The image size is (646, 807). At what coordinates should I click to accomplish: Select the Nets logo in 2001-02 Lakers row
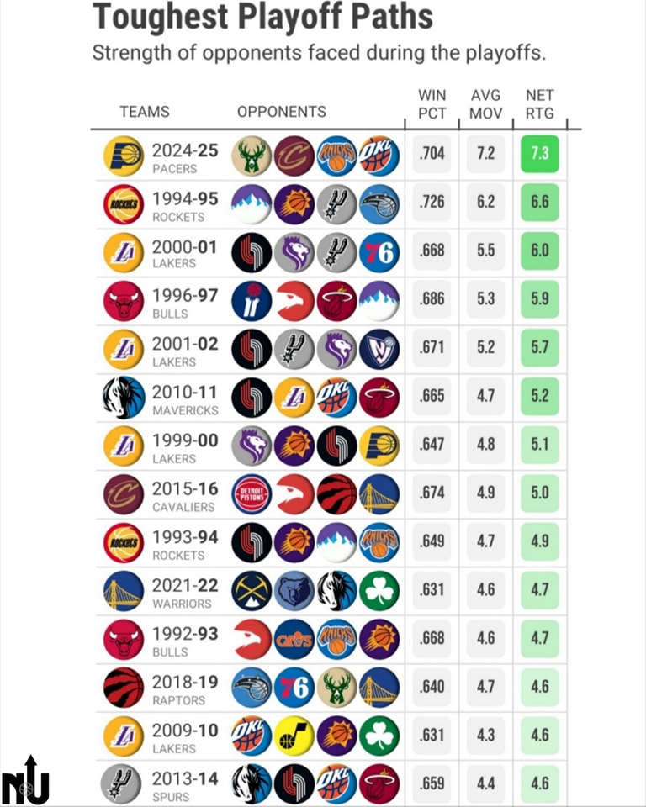click(x=379, y=350)
